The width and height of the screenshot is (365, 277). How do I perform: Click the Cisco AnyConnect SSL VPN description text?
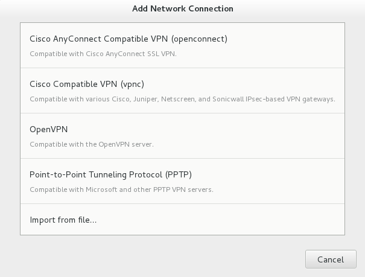[103, 54]
